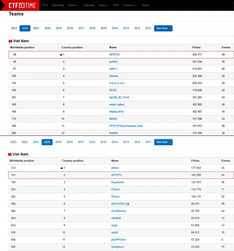This screenshot has width=234, height=251.
Task: Open the Teams dropdown menu
Action: (x=103, y=5)
